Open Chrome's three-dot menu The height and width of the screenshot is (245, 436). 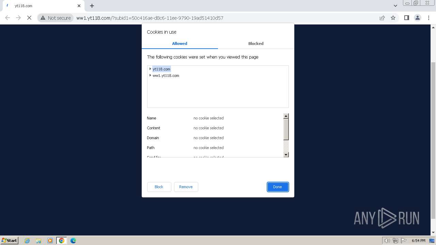(429, 18)
